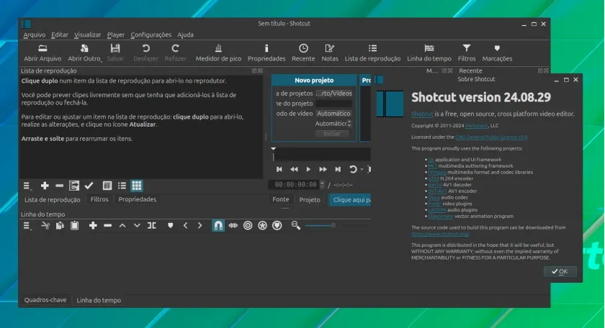Open the Ajuda menu
Screen dimensions: 605x328
(x=185, y=35)
